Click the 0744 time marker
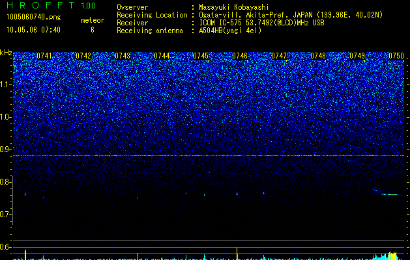 coord(162,56)
